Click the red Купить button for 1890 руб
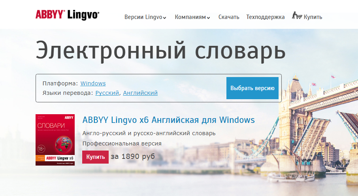The height and width of the screenshot is (196, 358). [x=96, y=157]
